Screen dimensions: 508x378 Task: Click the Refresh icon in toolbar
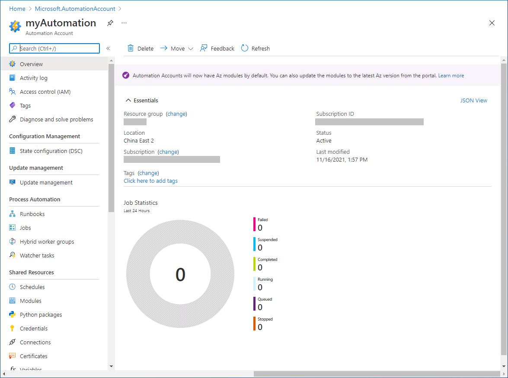click(x=245, y=48)
